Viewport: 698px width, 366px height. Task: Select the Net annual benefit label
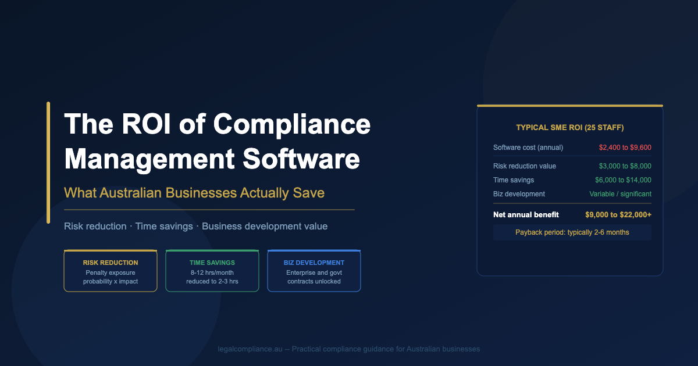(526, 215)
